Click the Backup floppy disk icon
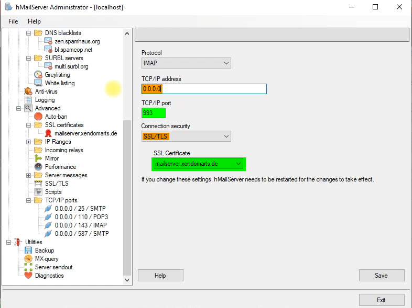Image resolution: width=412 pixels, height=308 pixels. click(28, 250)
